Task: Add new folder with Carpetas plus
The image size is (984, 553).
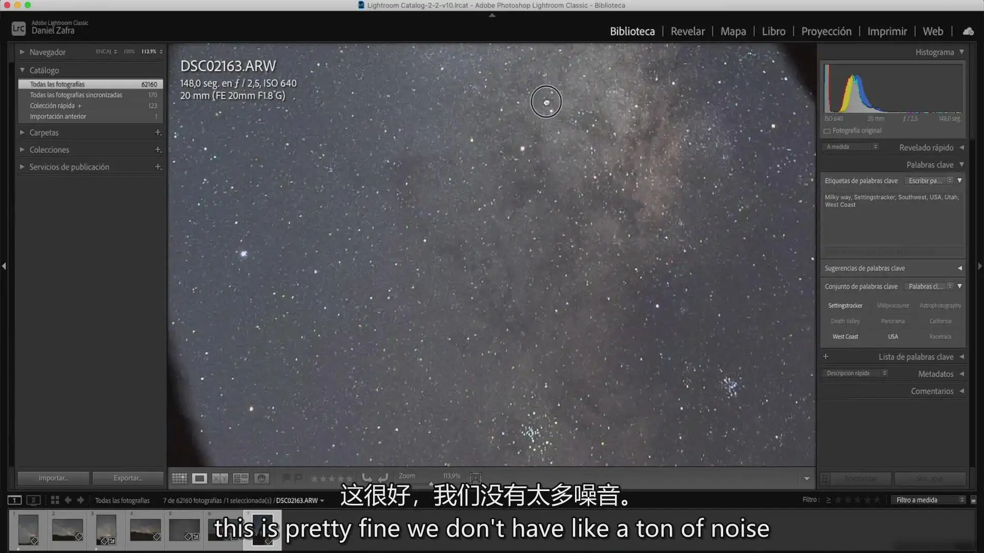Action: pyautogui.click(x=158, y=133)
